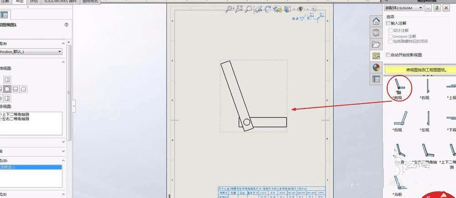Viewport: 456px width, 198px height.
Task: Open the Design Library books icon
Action: [x=376, y=32]
